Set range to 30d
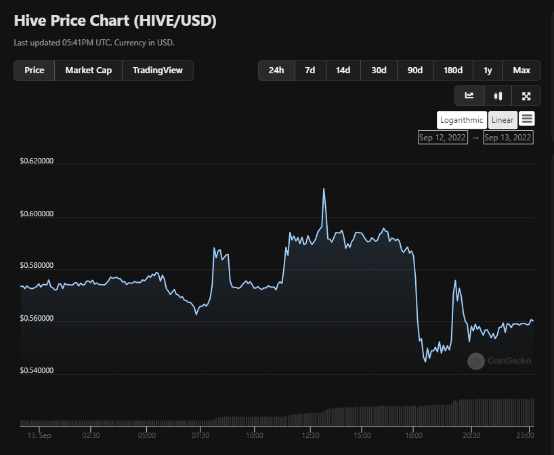Screen dimensions: 554x455 click(379, 71)
